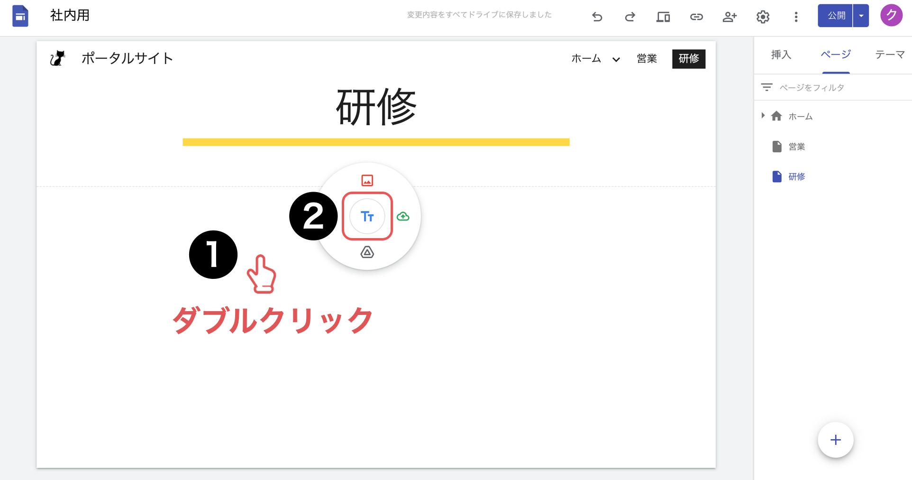Image resolution: width=912 pixels, height=480 pixels.
Task: Select the 営業 page in the list
Action: 796,147
